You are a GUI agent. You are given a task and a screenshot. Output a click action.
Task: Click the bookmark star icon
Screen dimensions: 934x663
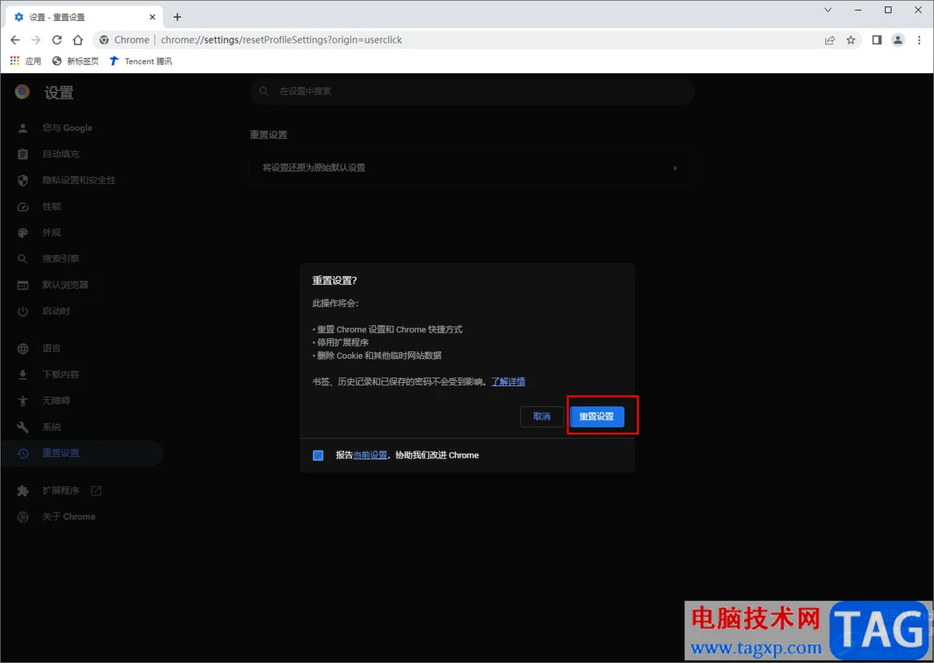point(851,40)
